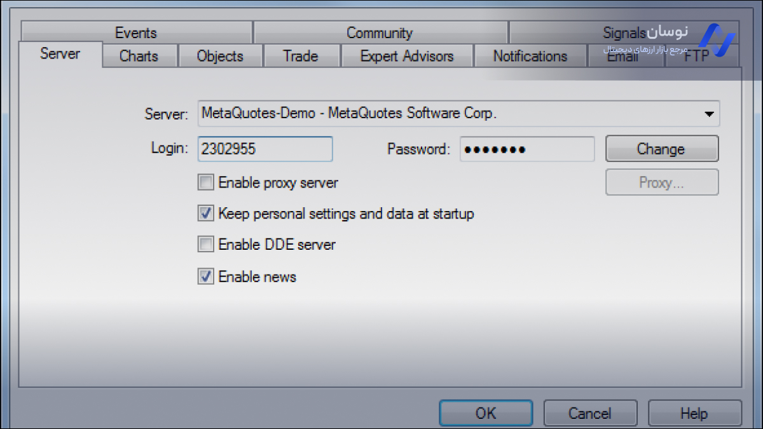Enable the proxy server checkbox

pyautogui.click(x=205, y=183)
